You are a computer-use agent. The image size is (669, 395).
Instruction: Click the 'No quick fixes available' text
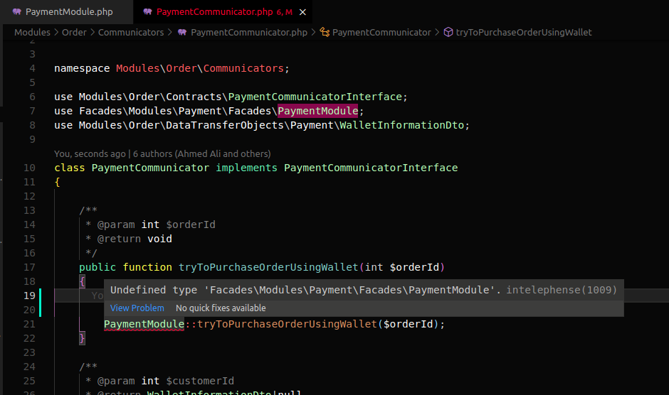point(221,308)
